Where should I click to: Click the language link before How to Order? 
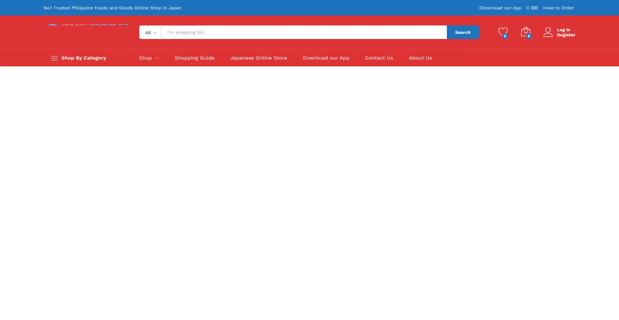point(532,8)
